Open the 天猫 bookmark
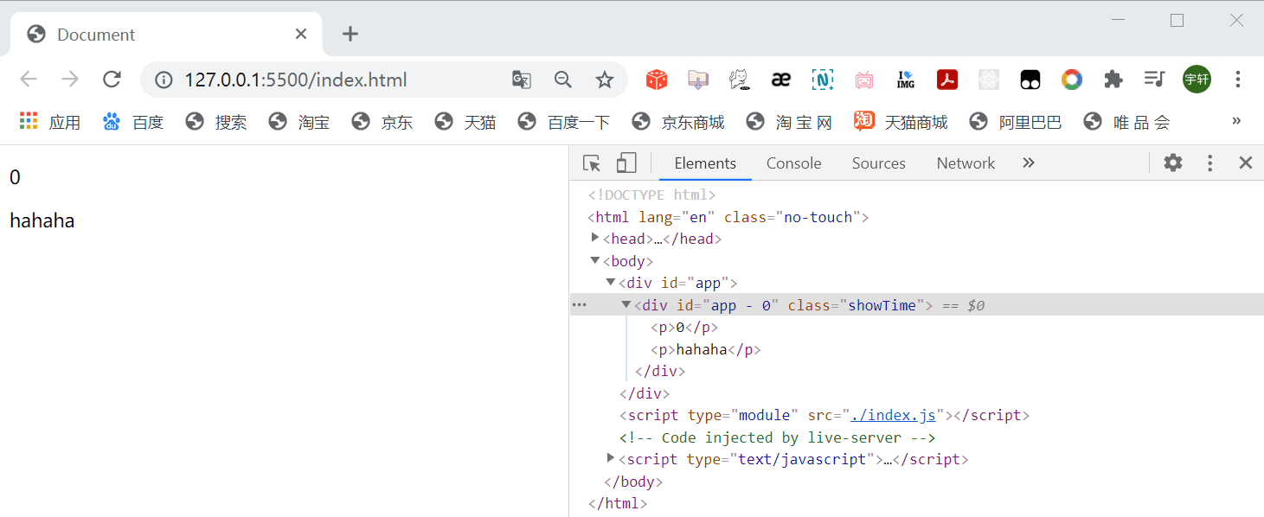The width and height of the screenshot is (1264, 517). click(465, 122)
